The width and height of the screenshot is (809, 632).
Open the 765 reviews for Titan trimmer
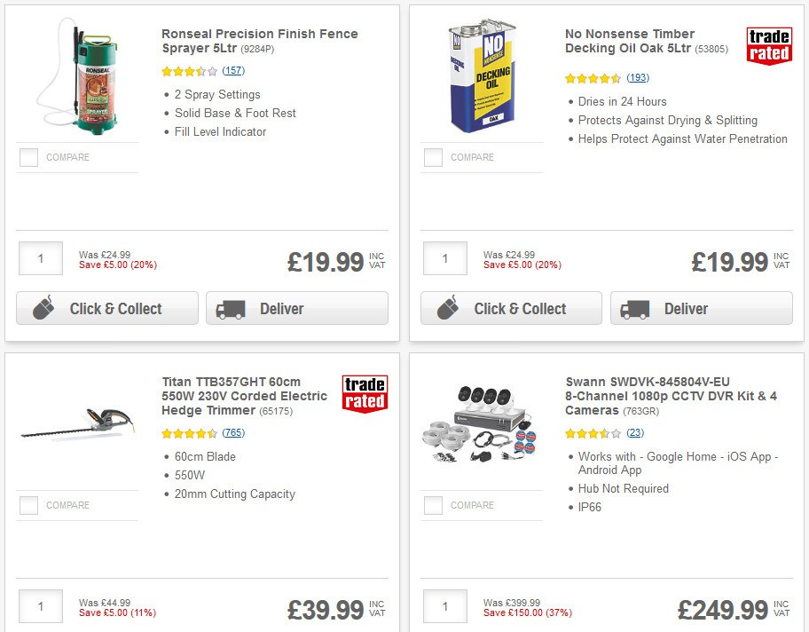pyautogui.click(x=232, y=432)
